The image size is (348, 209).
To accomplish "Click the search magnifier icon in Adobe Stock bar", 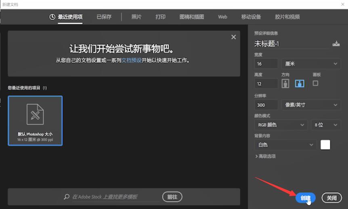I will tap(67, 197).
